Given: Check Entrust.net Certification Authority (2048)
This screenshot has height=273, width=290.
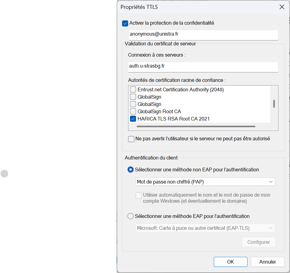Looking at the screenshot, I should (x=133, y=90).
